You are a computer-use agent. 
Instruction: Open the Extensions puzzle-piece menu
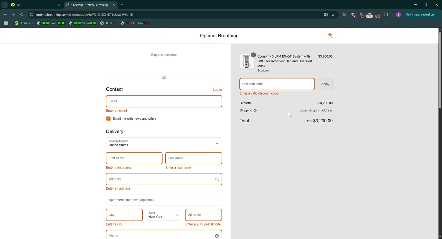386,14
